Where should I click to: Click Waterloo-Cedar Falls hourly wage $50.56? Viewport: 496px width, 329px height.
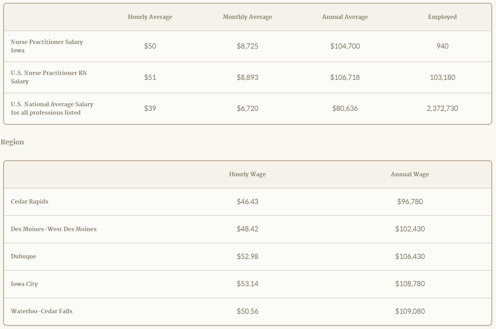[x=248, y=311]
